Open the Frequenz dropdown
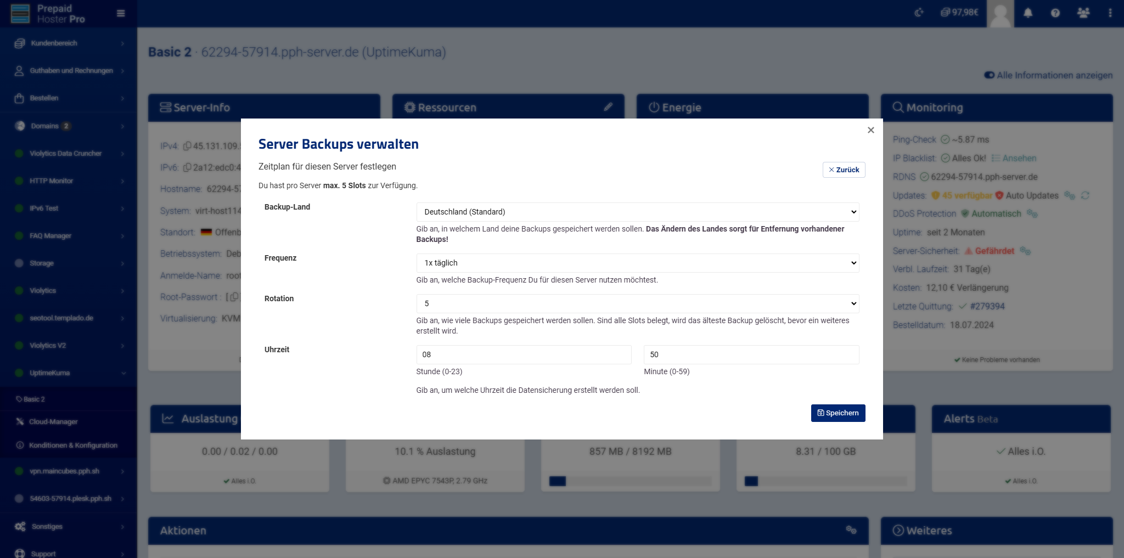Viewport: 1124px width, 558px height. (x=637, y=263)
